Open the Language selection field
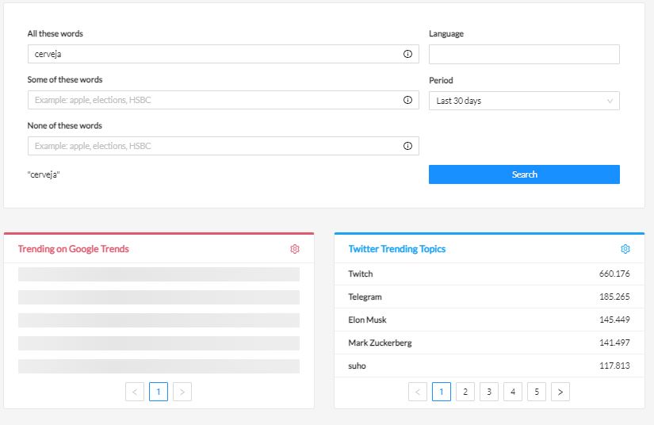 (524, 55)
